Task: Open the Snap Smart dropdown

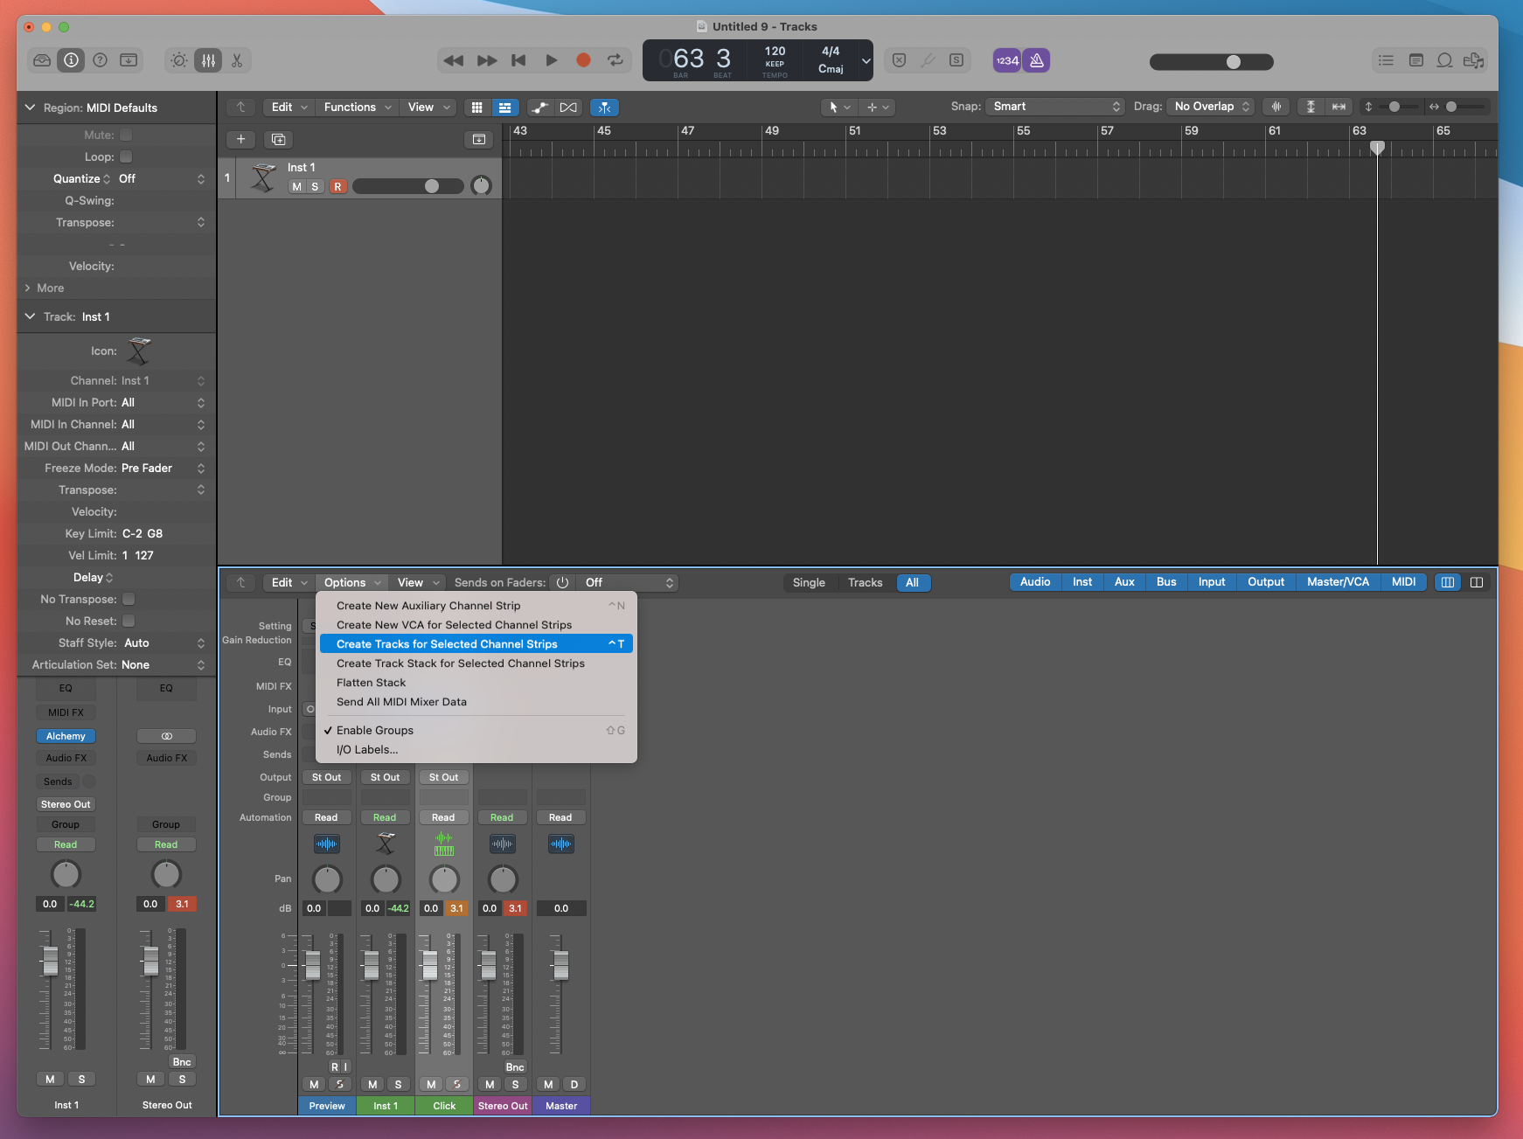Action: pos(1055,107)
